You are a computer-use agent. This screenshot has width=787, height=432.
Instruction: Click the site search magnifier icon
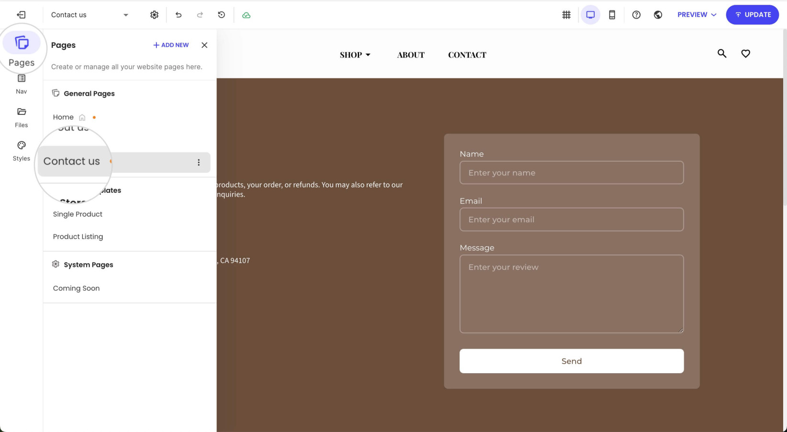[722, 54]
